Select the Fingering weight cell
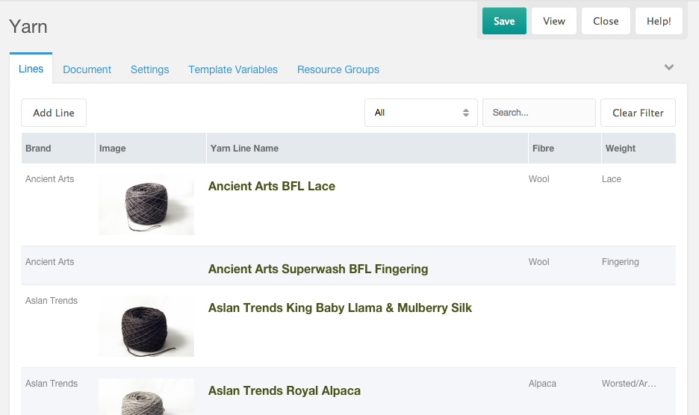This screenshot has height=415, width=699. (x=620, y=262)
